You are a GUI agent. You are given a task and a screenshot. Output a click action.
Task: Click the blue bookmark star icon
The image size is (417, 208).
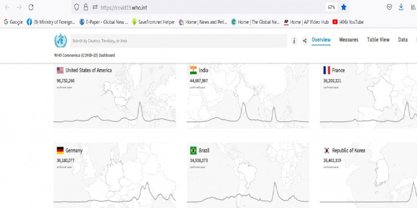click(x=344, y=7)
